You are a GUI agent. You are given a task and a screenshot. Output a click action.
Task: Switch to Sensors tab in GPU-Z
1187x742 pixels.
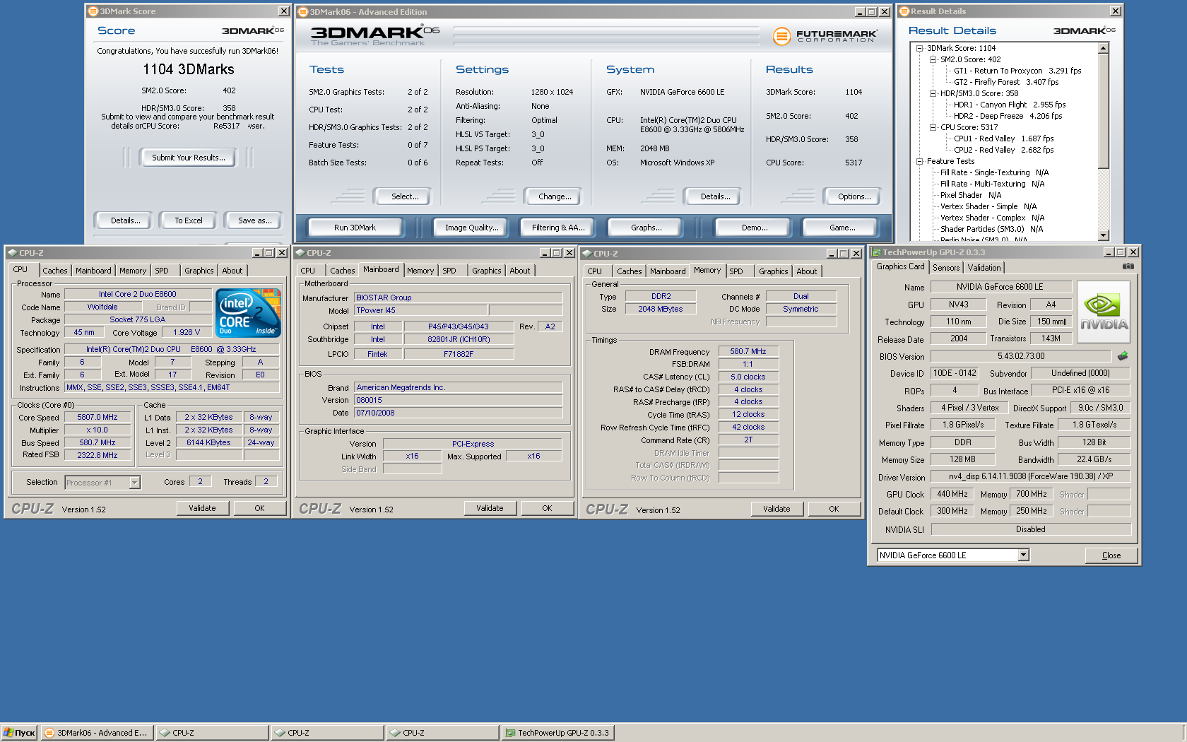(x=946, y=268)
